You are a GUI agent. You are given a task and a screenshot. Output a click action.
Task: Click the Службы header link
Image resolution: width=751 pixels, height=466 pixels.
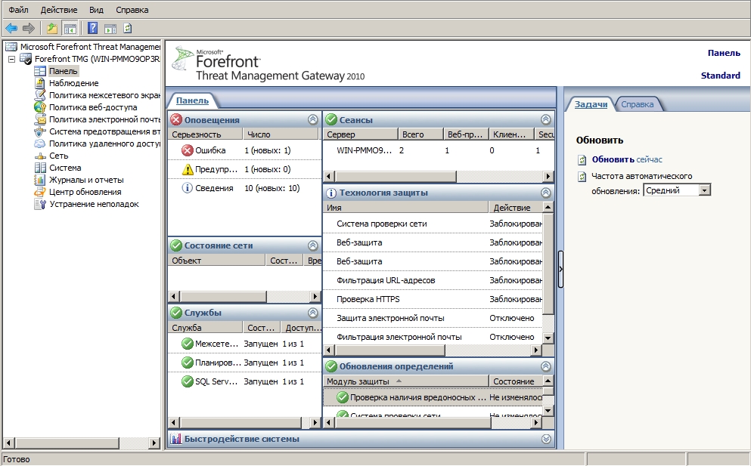click(203, 313)
